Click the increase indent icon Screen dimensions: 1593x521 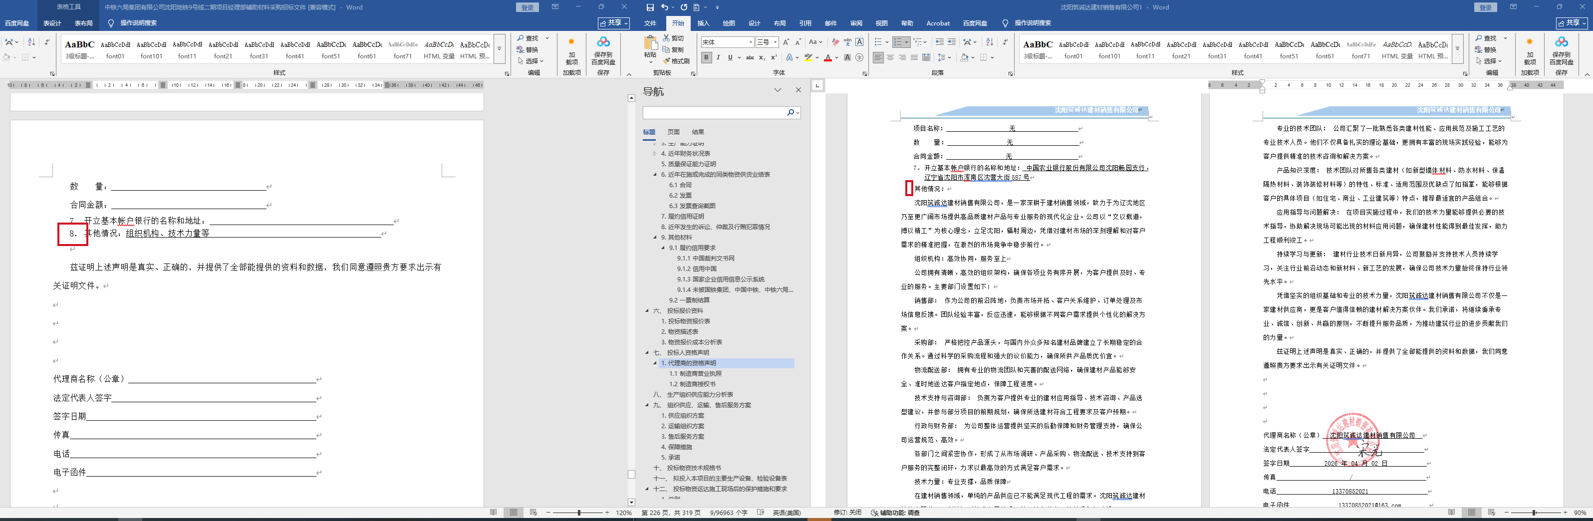click(x=952, y=42)
